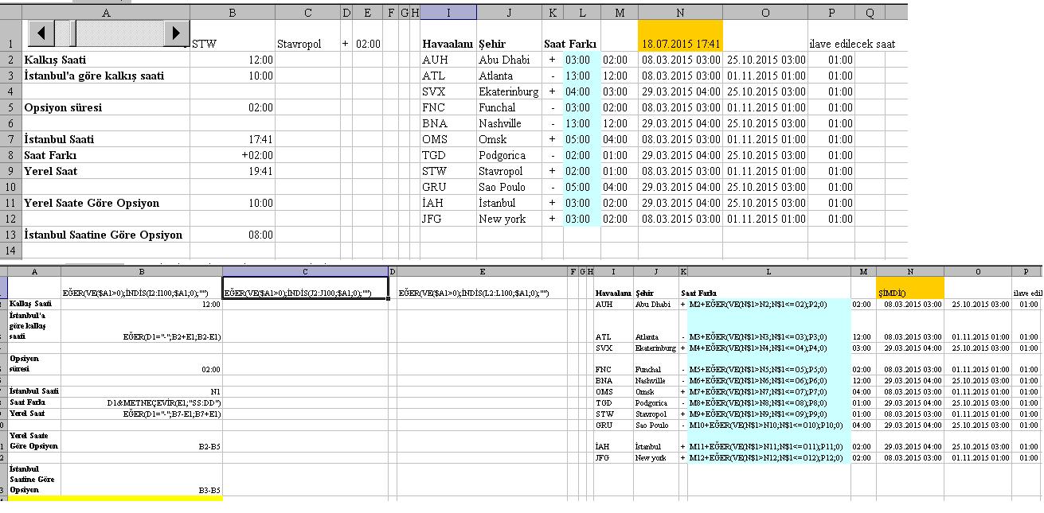Click the New york cell in top table
1044x513 pixels.
tap(509, 219)
